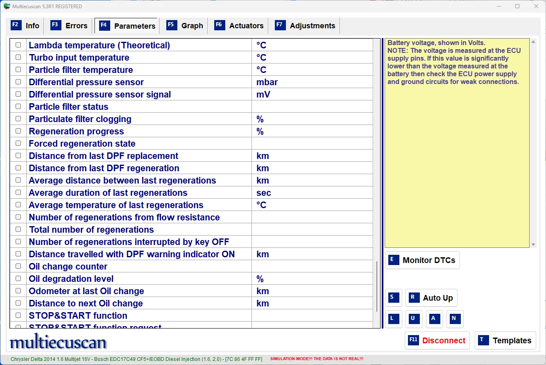This screenshot has width=546, height=365.
Task: Click the red Disconnect button
Action: pyautogui.click(x=437, y=340)
